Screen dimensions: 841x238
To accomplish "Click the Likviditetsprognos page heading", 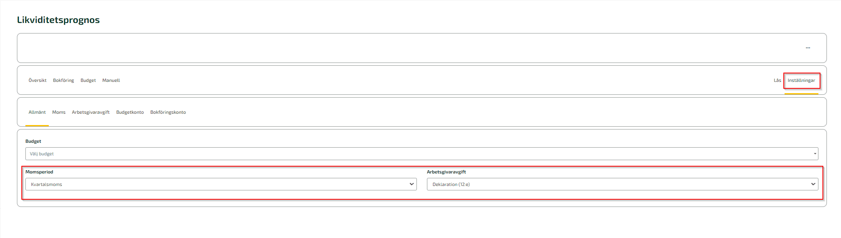I will [58, 20].
